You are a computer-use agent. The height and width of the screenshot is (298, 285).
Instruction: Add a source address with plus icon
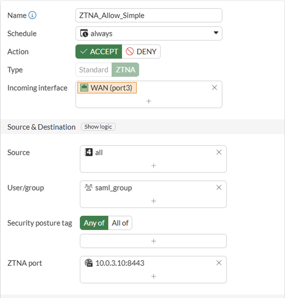click(x=153, y=166)
